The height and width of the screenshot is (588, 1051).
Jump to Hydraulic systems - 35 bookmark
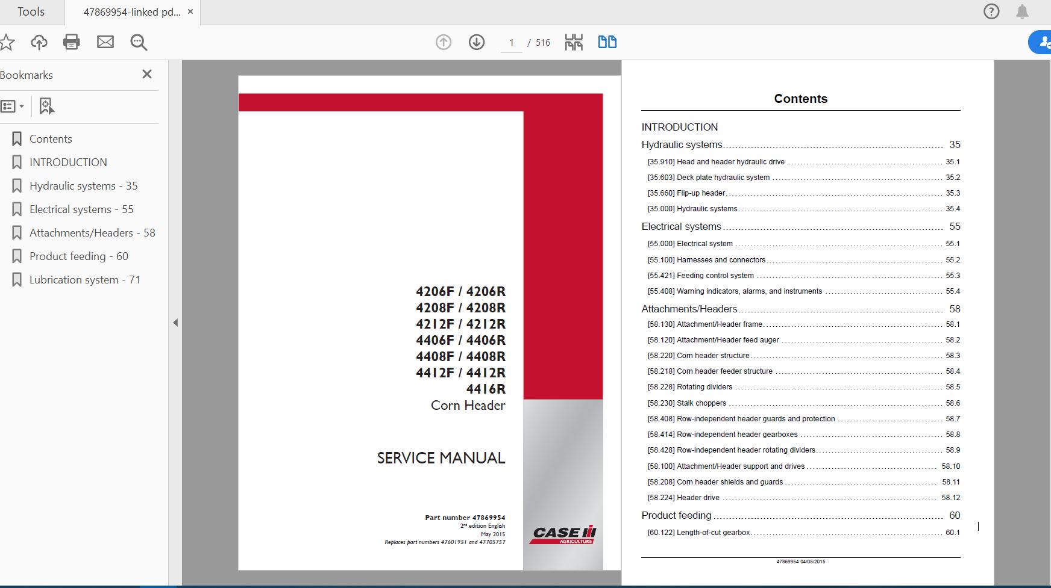[84, 186]
